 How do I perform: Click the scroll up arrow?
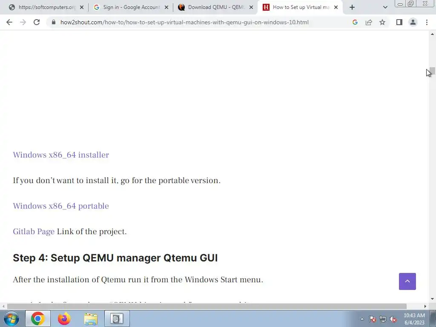433,34
